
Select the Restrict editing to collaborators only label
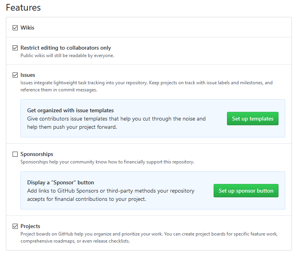(66, 48)
